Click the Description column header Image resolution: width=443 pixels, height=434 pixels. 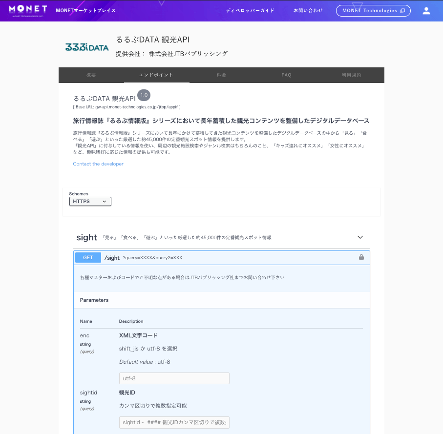pyautogui.click(x=131, y=321)
